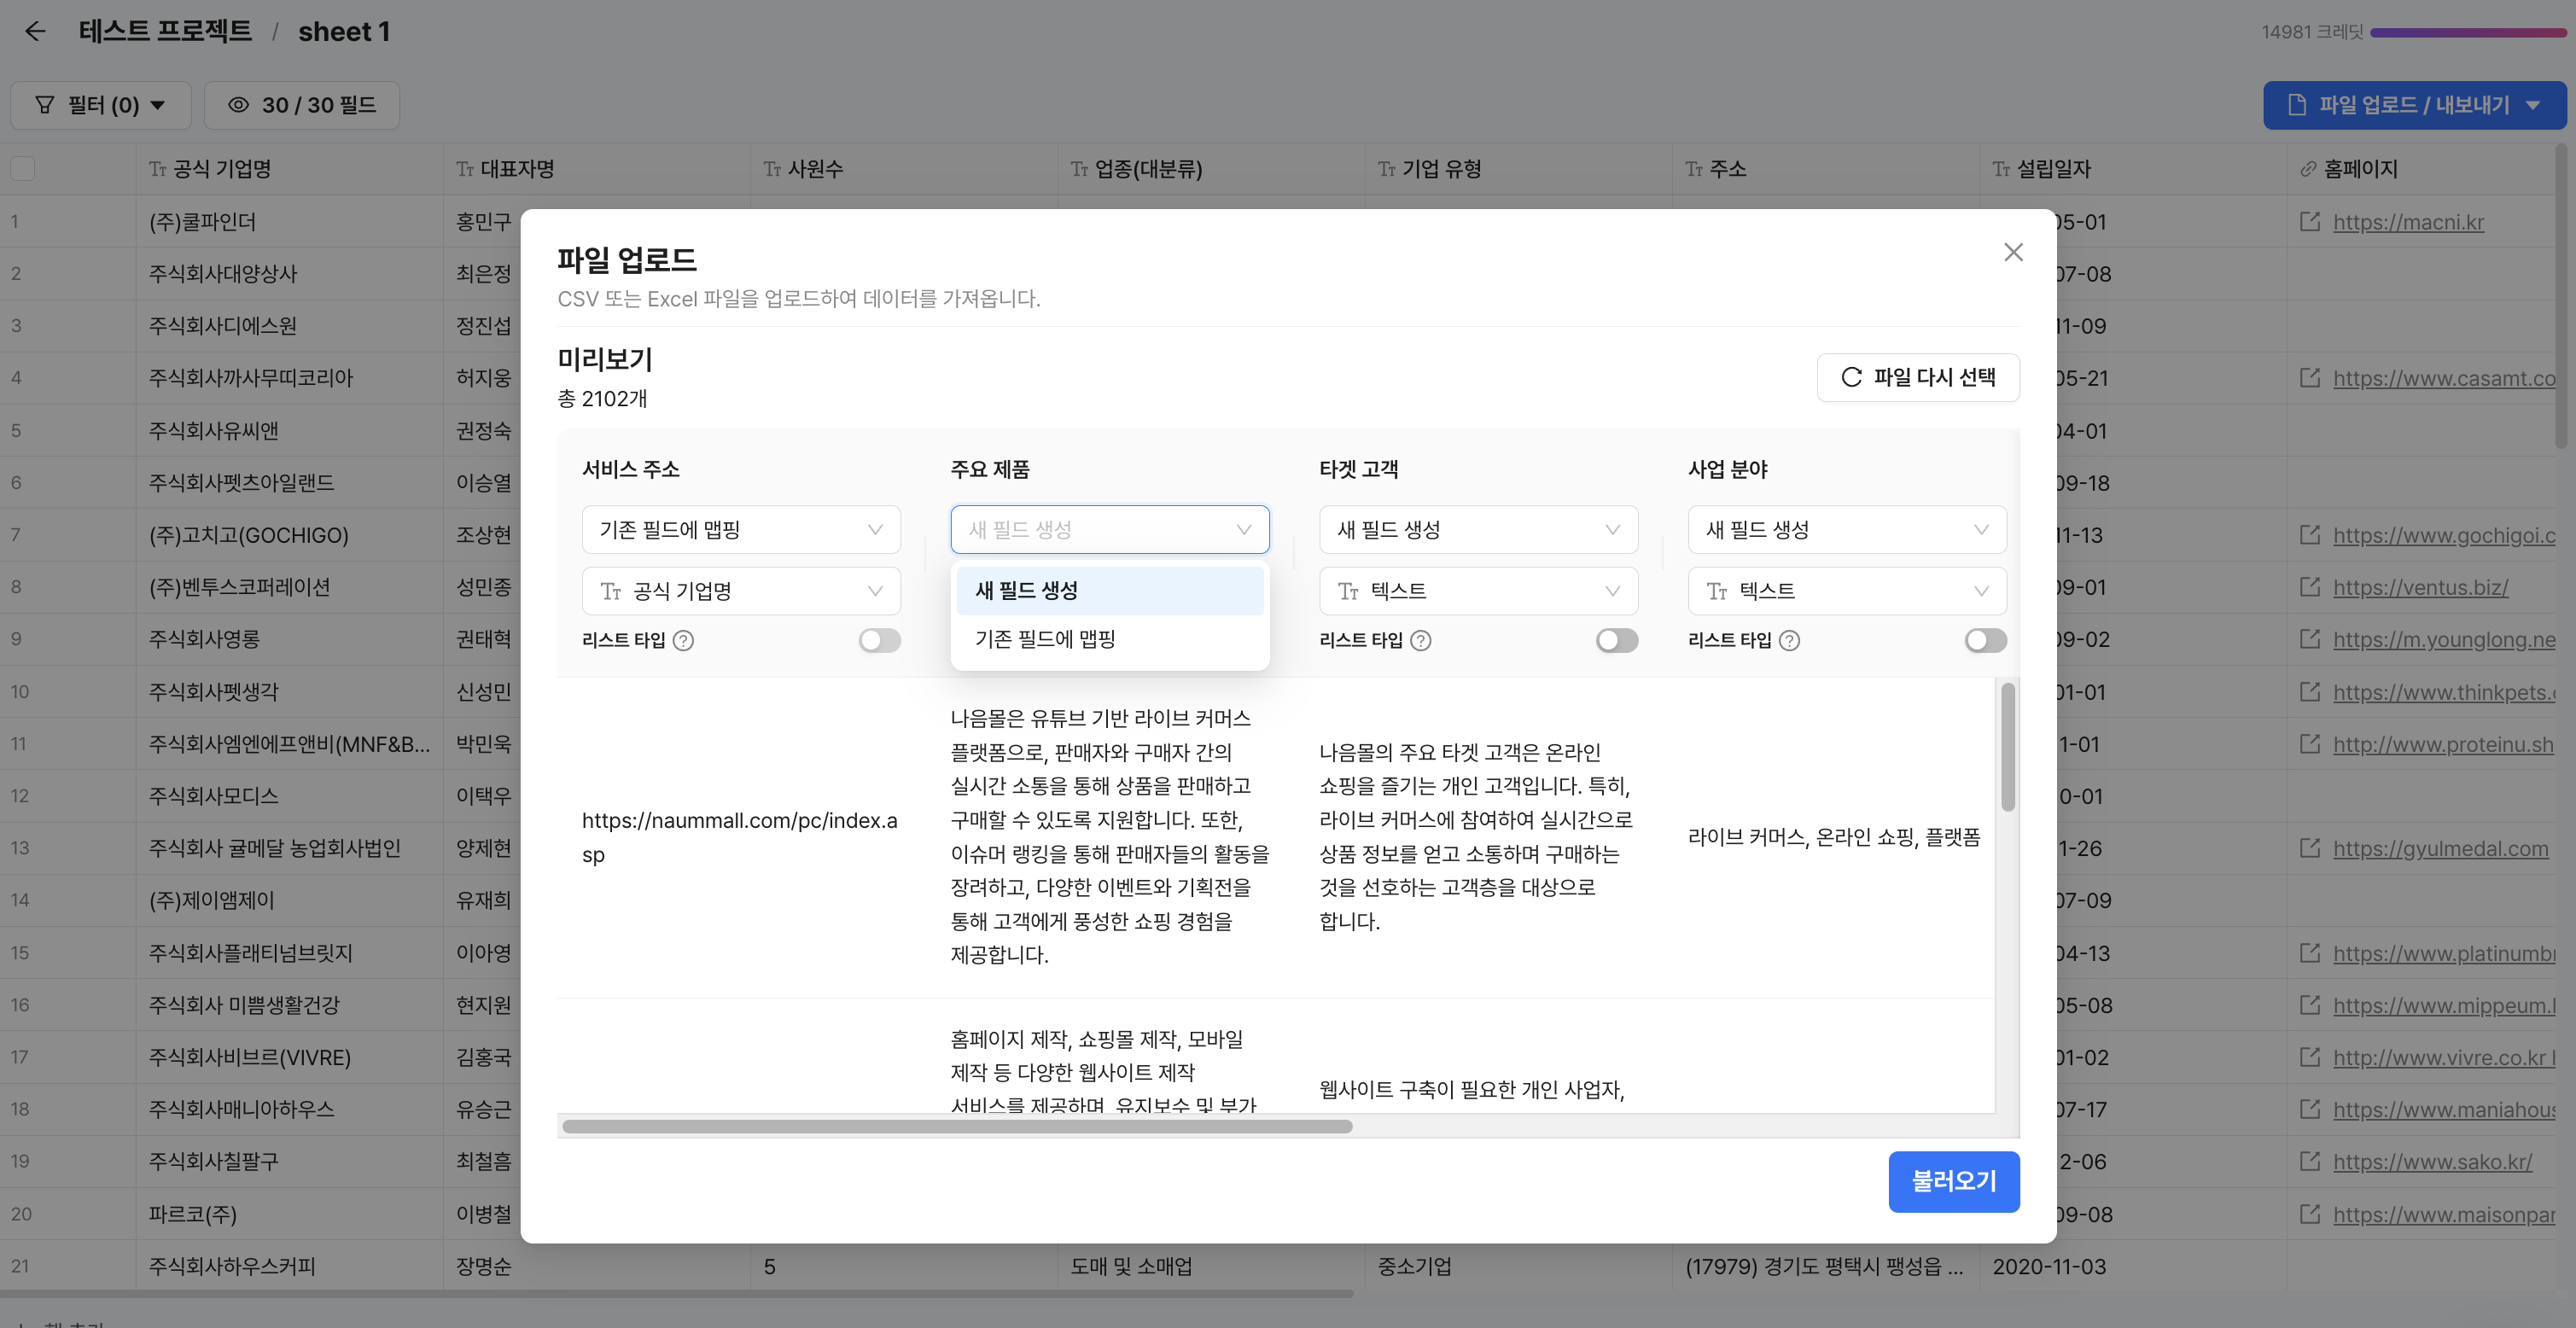Close the 파일 업로드 dialog
Screen dimensions: 2576x1328
2013,252
